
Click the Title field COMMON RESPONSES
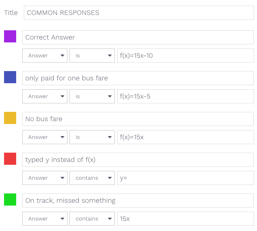139,13
